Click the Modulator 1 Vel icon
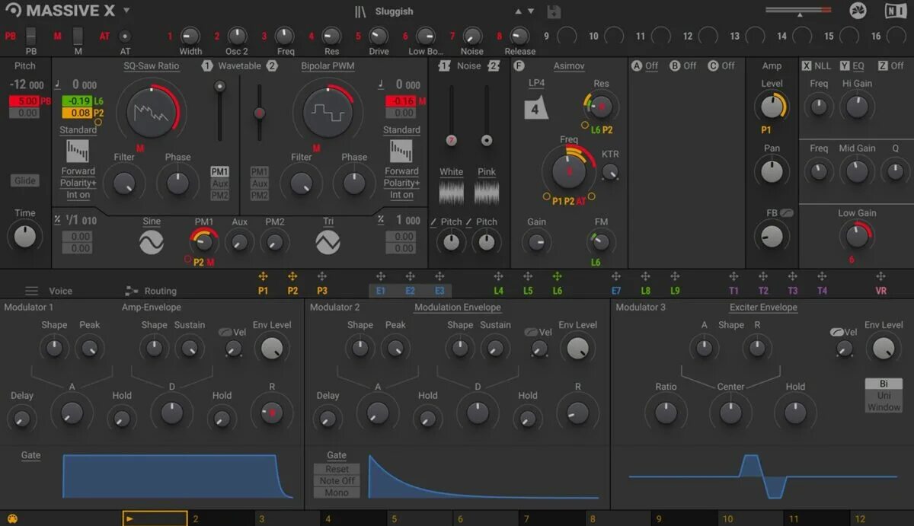This screenshot has width=914, height=526. (225, 333)
